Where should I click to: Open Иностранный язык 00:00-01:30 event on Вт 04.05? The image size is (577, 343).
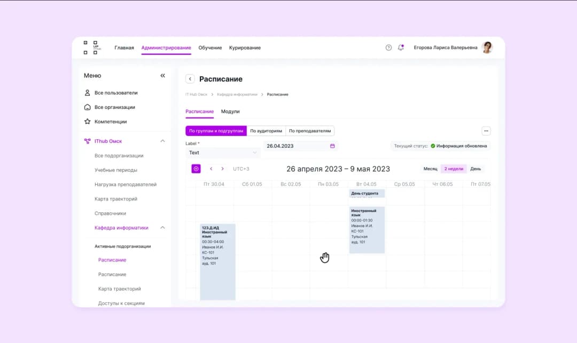coord(367,230)
